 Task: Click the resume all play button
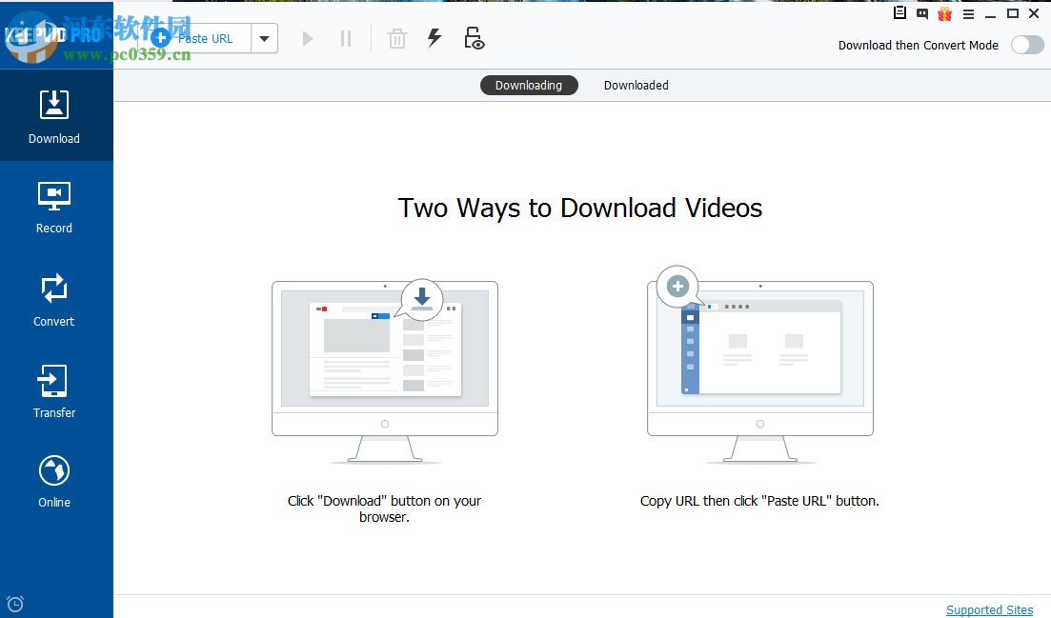(x=308, y=38)
